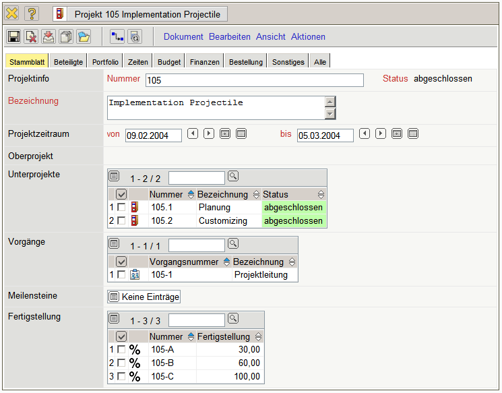The height and width of the screenshot is (393, 502).
Task: Switch to the Budget tab
Action: point(169,62)
